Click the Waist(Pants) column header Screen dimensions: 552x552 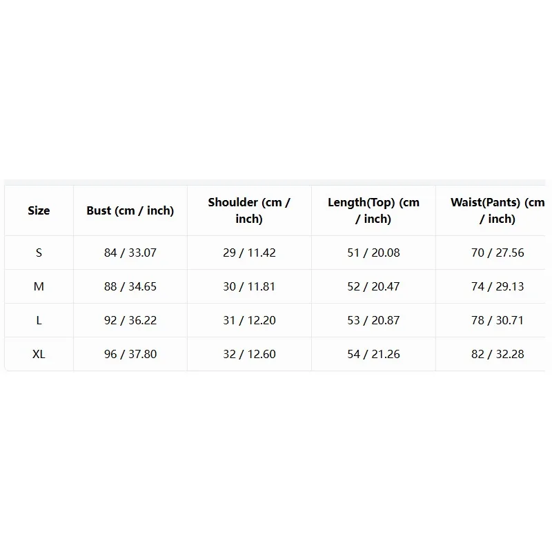point(497,210)
